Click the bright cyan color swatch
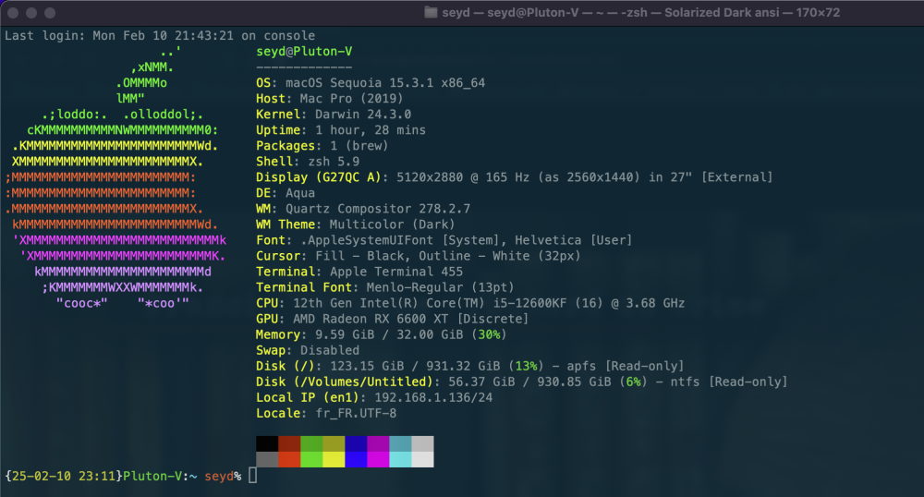Viewport: 924px width, 497px height. click(x=400, y=459)
